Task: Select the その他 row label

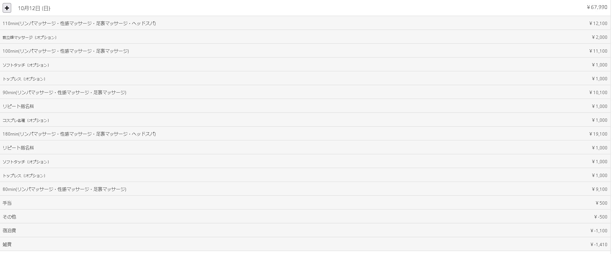Action: pyautogui.click(x=9, y=217)
